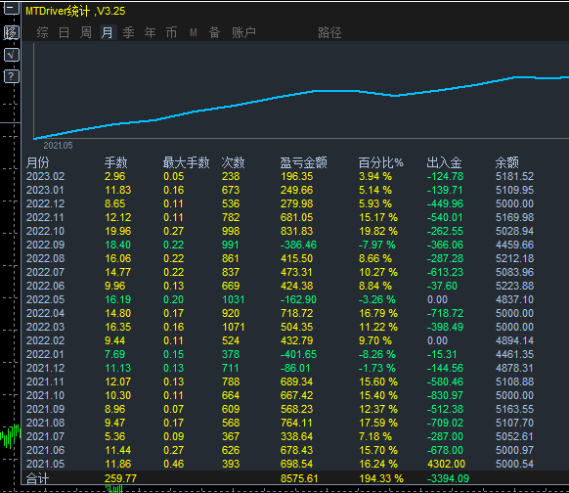Click the -8.26 % percentage cell
569x493 pixels.
[x=376, y=354]
